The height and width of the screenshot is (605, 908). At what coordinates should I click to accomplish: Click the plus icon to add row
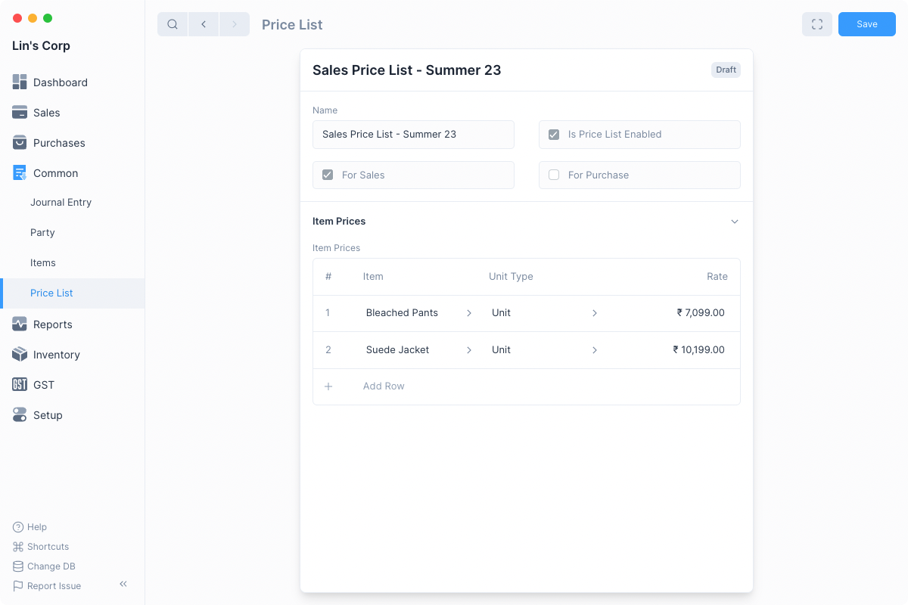click(x=328, y=386)
